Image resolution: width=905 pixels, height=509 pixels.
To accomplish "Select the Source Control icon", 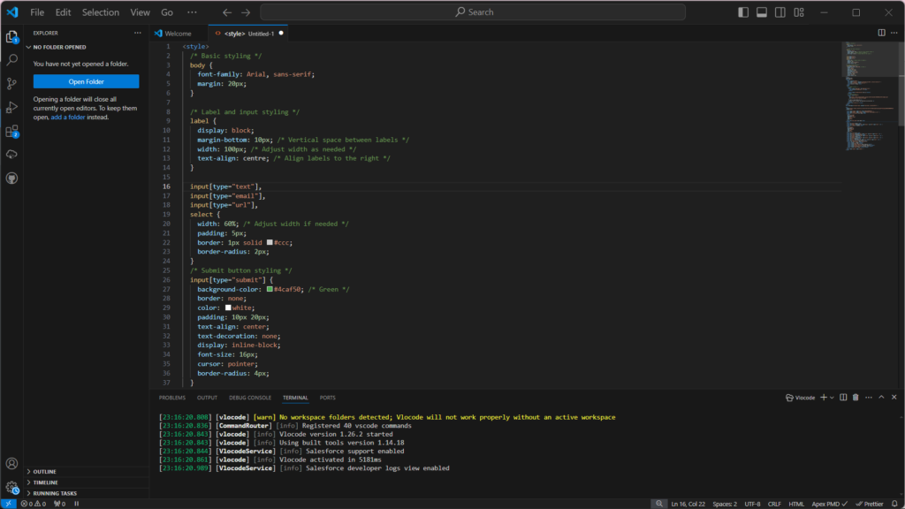I will click(11, 82).
